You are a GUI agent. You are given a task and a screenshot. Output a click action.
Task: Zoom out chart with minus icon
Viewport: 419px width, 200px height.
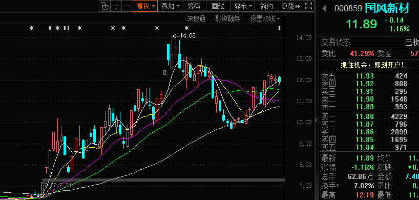point(128,6)
